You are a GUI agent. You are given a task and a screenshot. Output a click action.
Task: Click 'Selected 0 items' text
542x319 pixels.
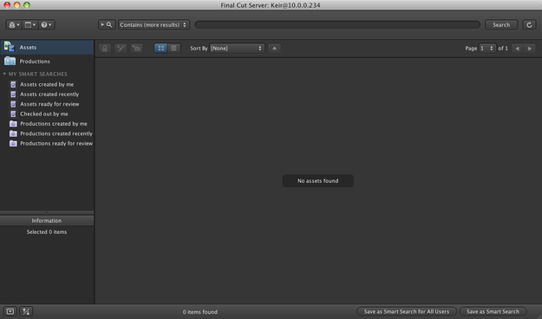pos(47,232)
